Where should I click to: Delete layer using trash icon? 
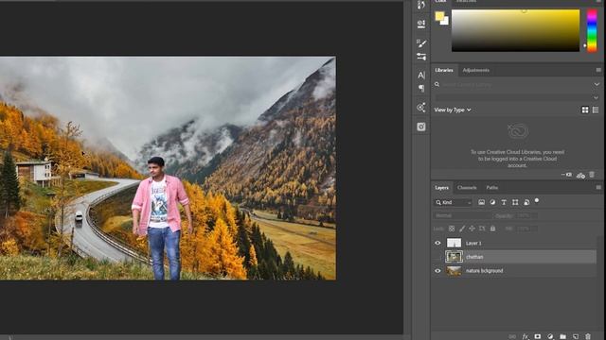(x=588, y=336)
